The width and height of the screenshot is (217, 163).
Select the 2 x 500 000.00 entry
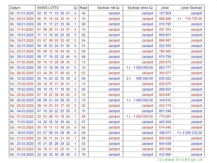140,79
